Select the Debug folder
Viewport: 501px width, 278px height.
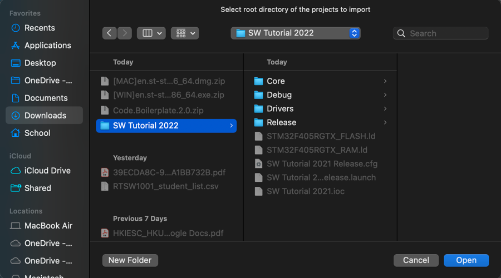(x=279, y=95)
